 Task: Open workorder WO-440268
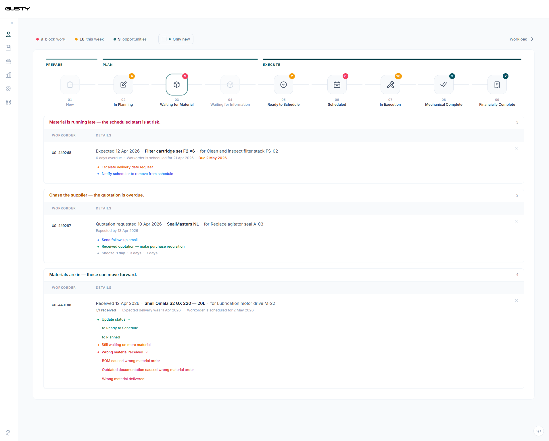point(62,153)
